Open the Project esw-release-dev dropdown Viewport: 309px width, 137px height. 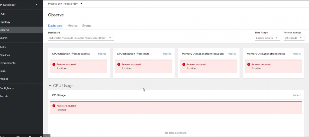point(65,4)
